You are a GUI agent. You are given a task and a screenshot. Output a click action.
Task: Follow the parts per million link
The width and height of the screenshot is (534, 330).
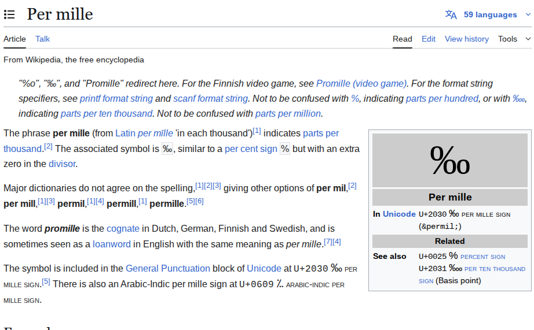point(288,113)
